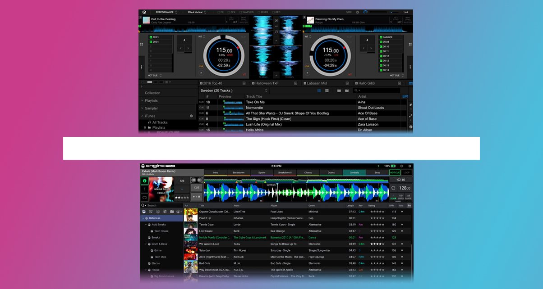Open right deck HOT CUE mode dropdown

click(x=396, y=75)
